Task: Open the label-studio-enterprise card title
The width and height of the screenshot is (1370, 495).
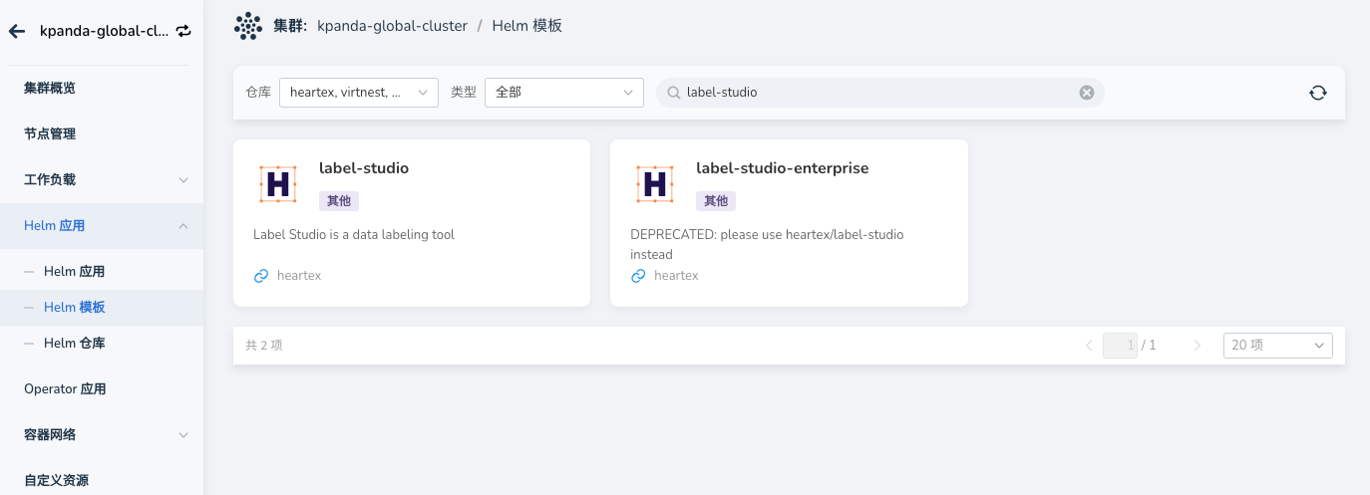Action: pos(782,168)
